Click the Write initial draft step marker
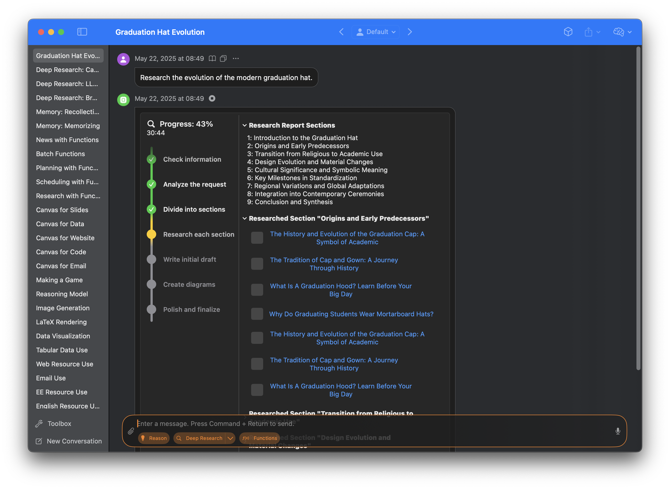670x489 pixels. point(151,259)
